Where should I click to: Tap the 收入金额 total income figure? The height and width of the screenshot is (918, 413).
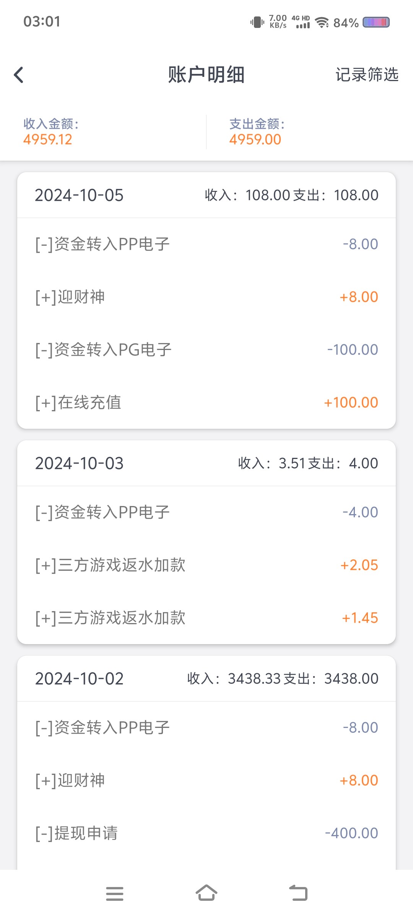pos(48,140)
